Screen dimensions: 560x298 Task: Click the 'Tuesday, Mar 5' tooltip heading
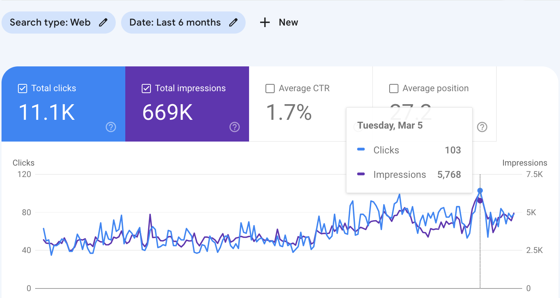click(390, 126)
